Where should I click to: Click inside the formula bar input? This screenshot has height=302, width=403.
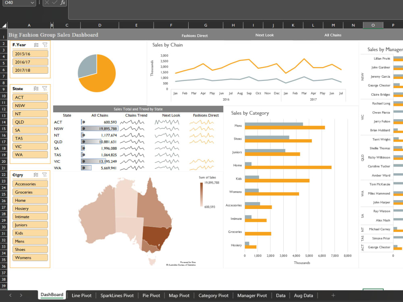[x=235, y=10]
